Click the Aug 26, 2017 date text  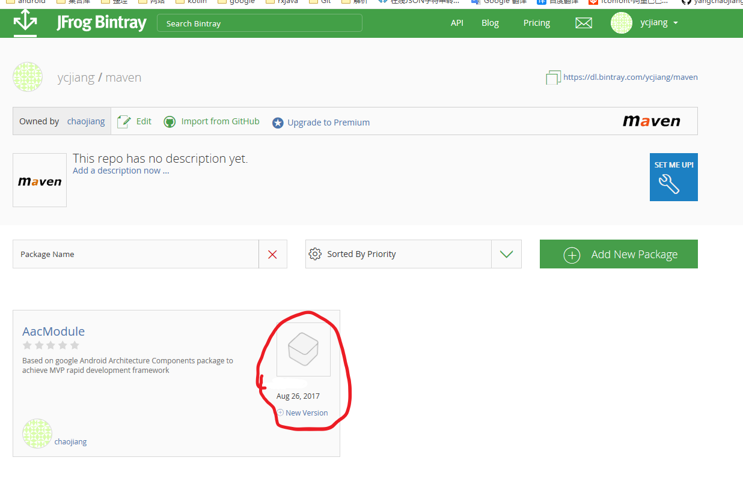point(298,396)
